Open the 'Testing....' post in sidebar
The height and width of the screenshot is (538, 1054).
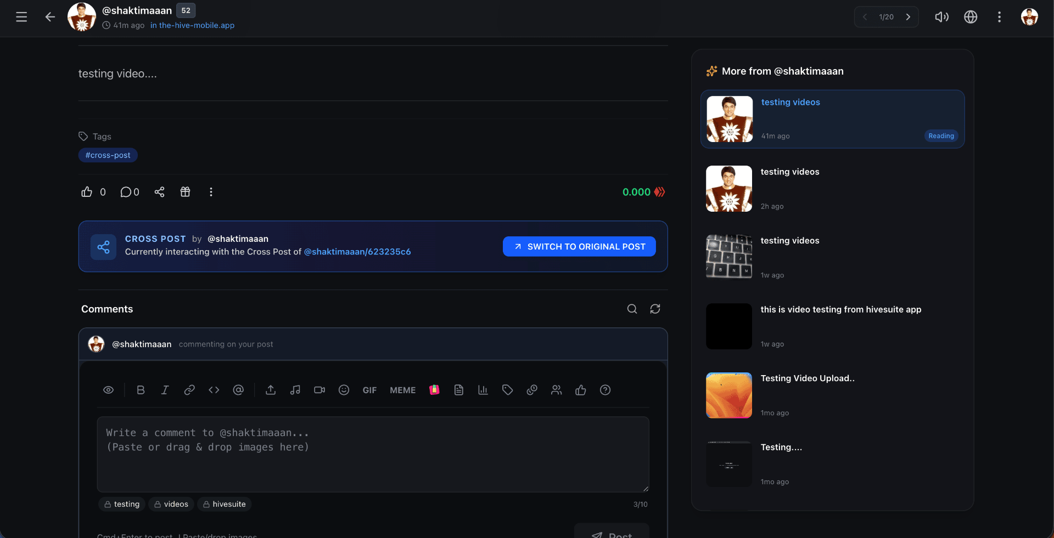781,447
